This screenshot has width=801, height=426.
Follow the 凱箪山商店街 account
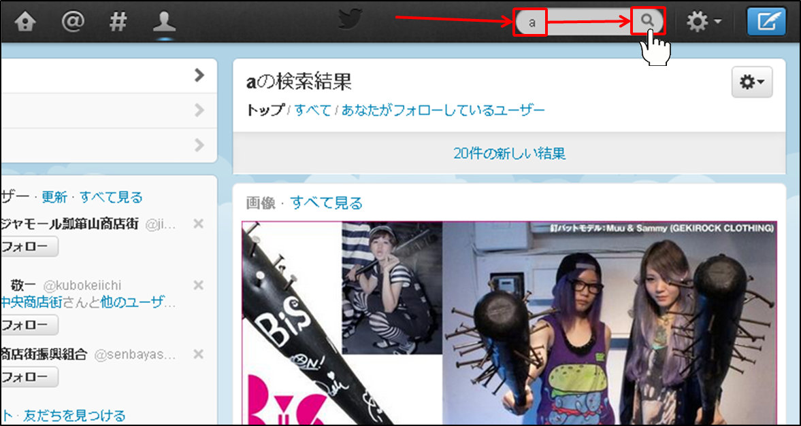pos(29,247)
